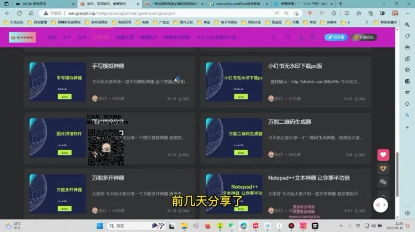415x232 pixels.
Task: Click the taskbar volume icon
Action: (373, 226)
